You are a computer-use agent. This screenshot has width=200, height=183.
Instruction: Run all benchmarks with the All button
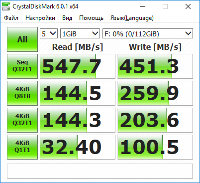click(22, 39)
